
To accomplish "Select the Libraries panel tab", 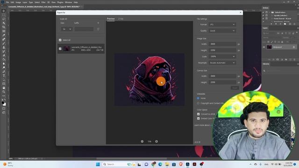I will pos(266,64).
